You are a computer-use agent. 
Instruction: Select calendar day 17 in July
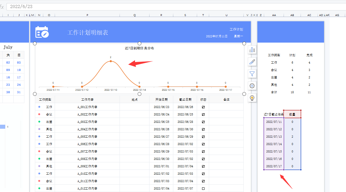tap(19, 77)
